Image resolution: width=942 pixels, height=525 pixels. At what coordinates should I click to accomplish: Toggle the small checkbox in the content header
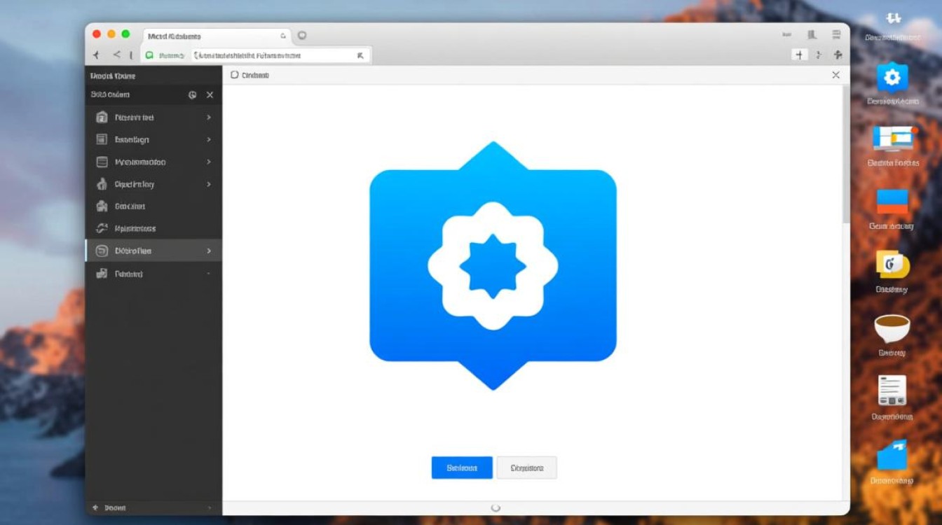[234, 75]
